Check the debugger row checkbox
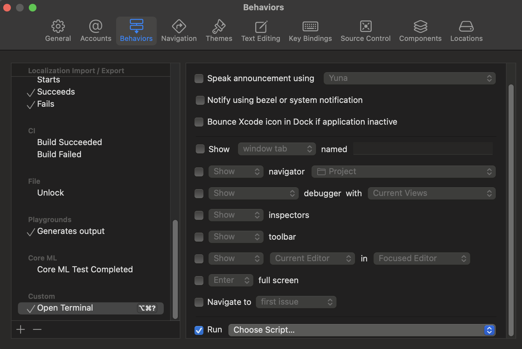Screen dimensions: 522x349 199,194
